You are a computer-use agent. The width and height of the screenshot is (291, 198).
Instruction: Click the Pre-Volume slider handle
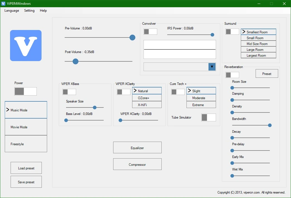click(x=132, y=37)
